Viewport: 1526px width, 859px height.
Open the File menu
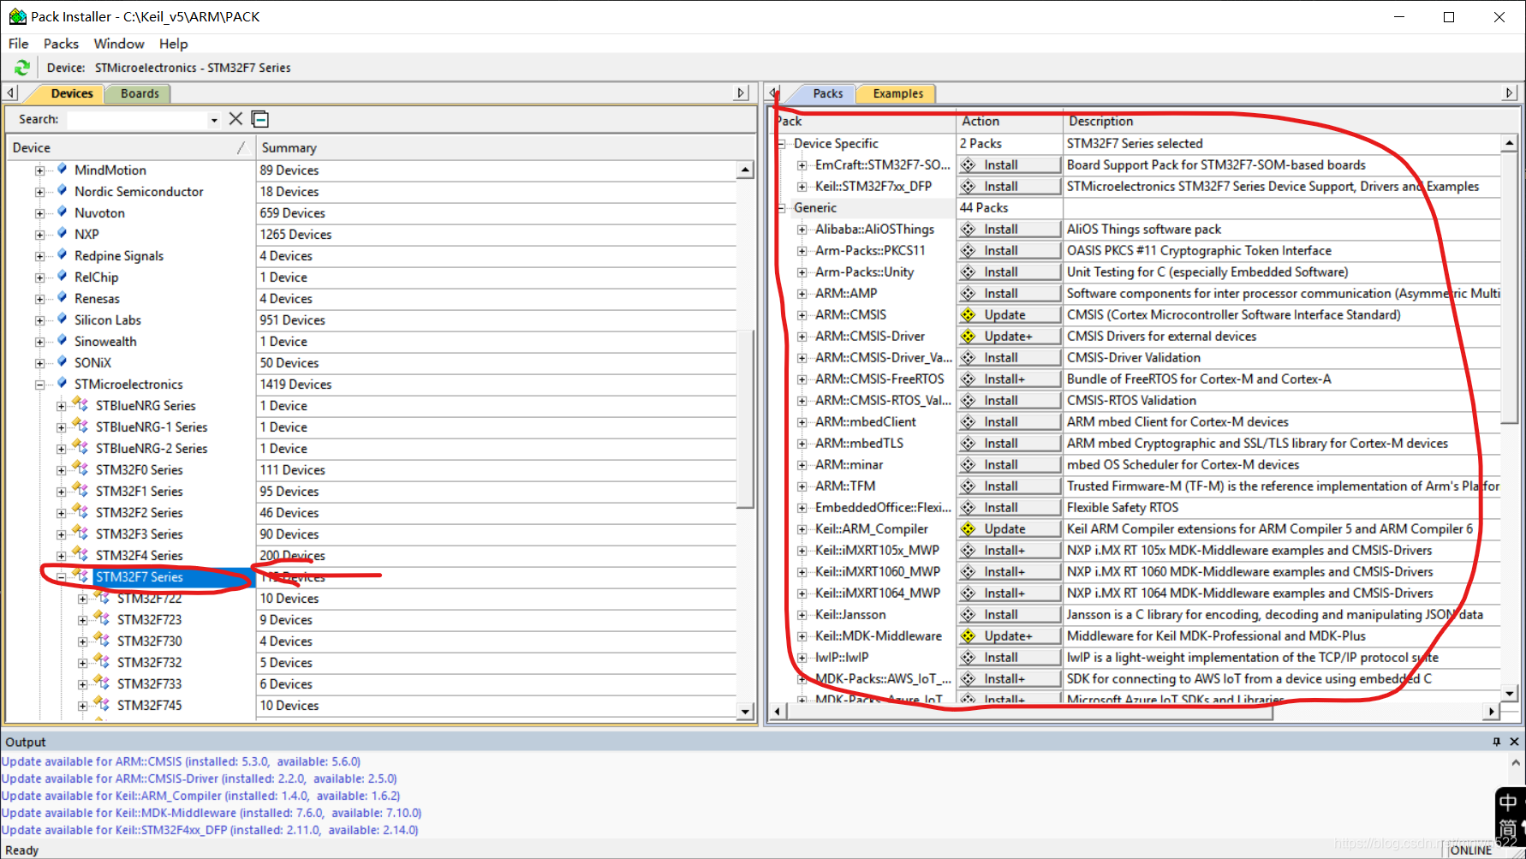[x=19, y=44]
